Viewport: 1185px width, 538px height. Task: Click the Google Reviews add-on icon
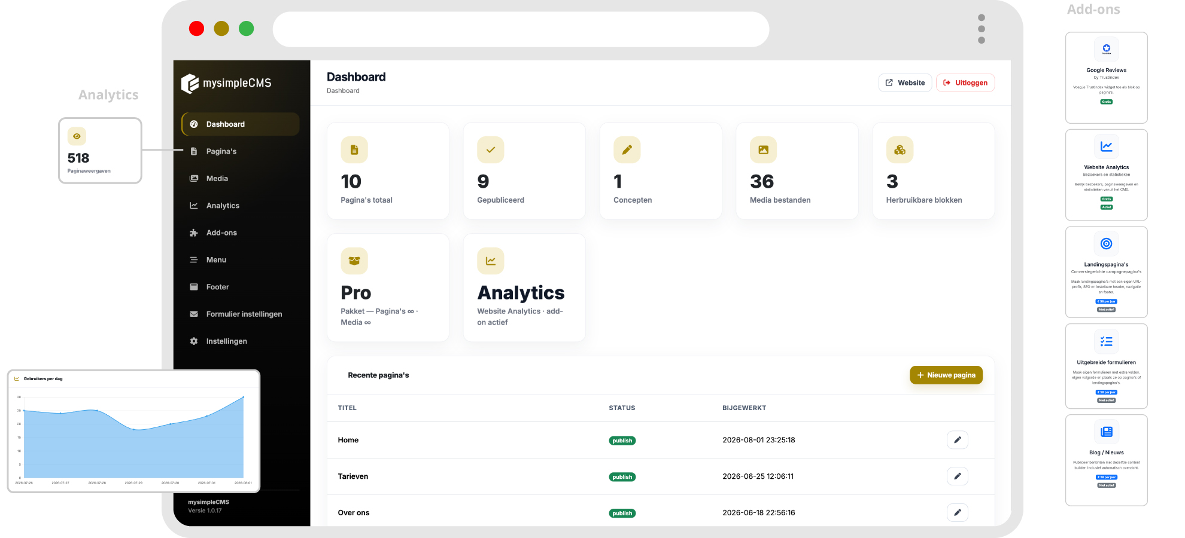pos(1107,49)
